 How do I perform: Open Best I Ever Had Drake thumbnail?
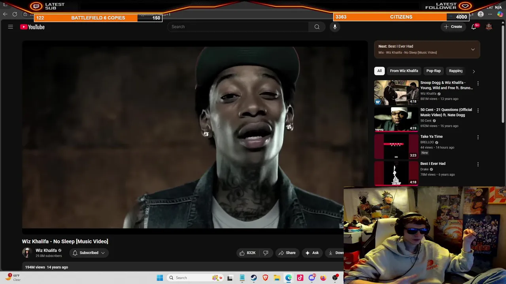point(396,173)
